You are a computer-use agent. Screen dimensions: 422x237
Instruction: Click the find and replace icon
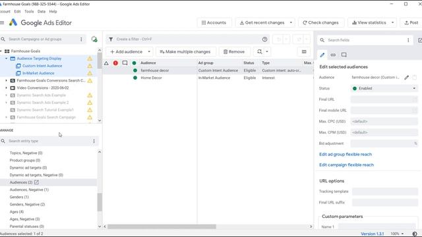tap(259, 51)
